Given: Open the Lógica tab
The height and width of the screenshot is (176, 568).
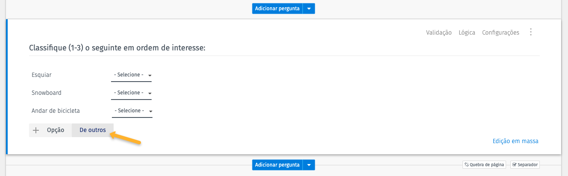Looking at the screenshot, I should [467, 32].
